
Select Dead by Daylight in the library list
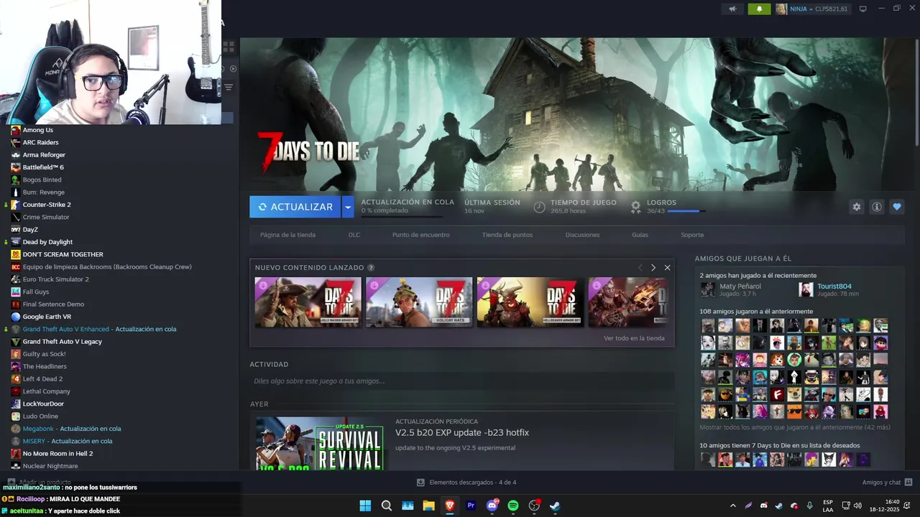[47, 242]
